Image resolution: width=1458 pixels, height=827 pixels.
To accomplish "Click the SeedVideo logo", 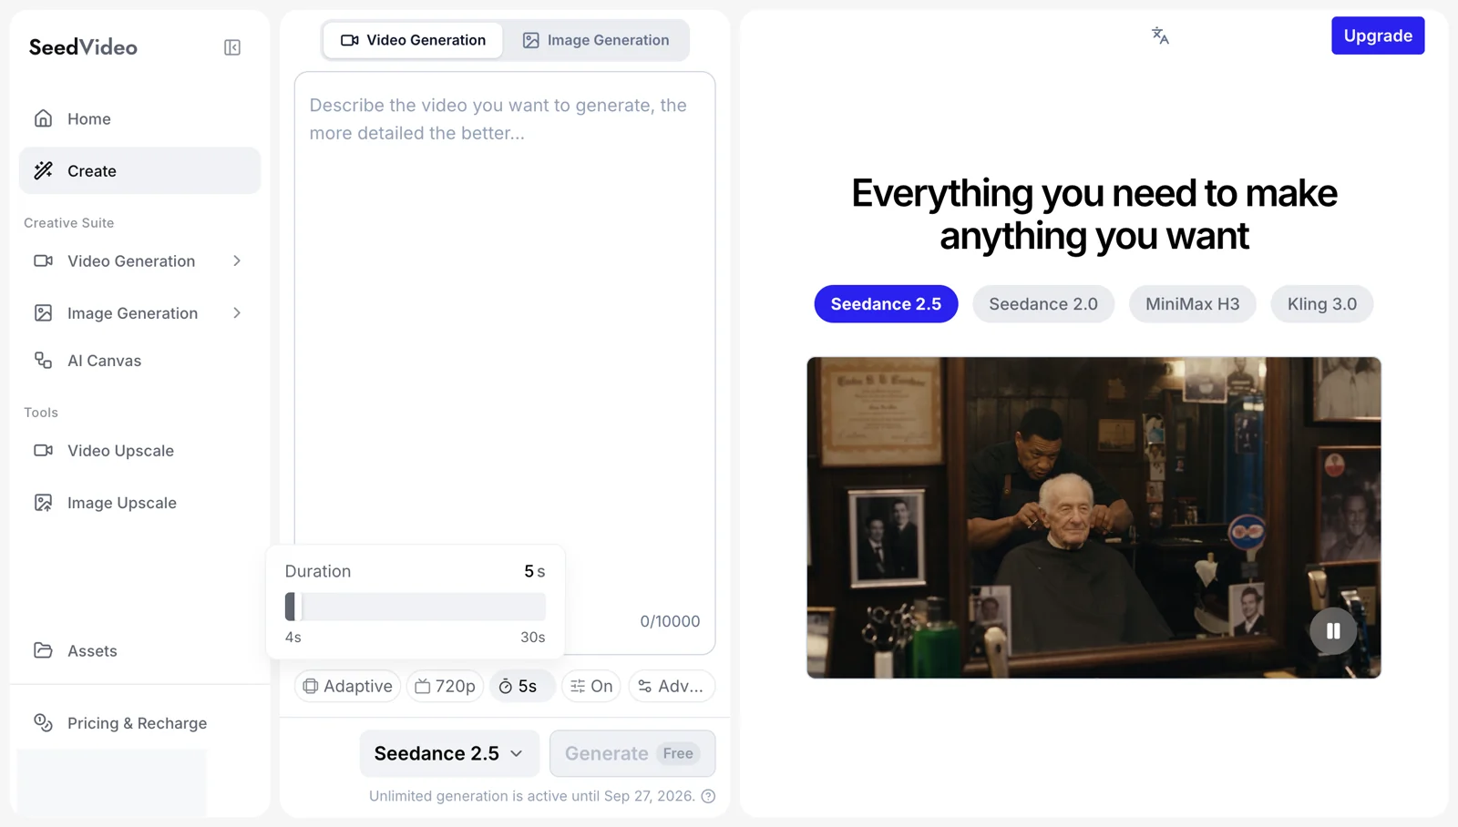I will (83, 47).
